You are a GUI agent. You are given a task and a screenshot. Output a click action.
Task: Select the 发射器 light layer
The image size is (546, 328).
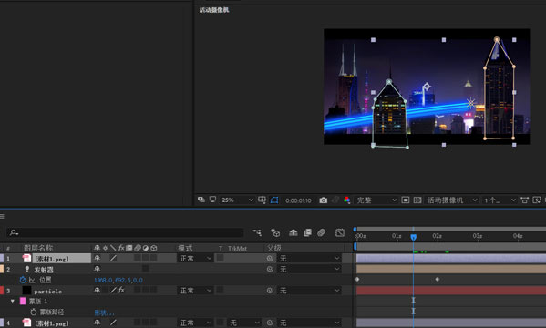(x=44, y=270)
